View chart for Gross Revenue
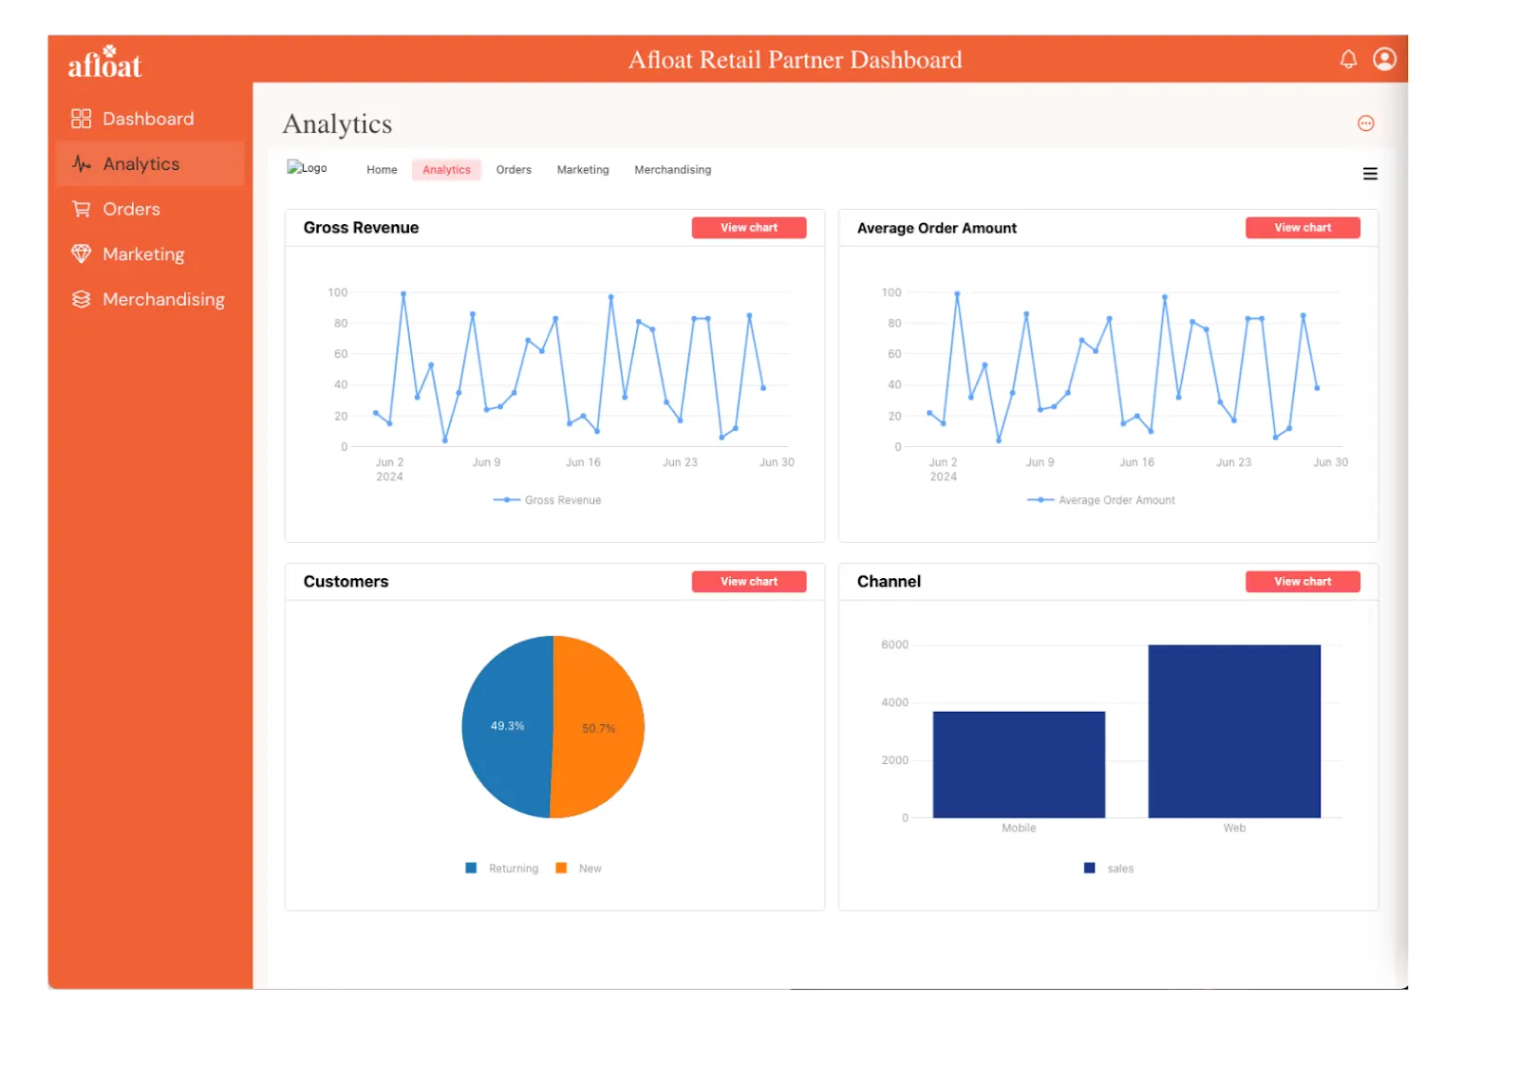The image size is (1519, 1065). (x=749, y=228)
